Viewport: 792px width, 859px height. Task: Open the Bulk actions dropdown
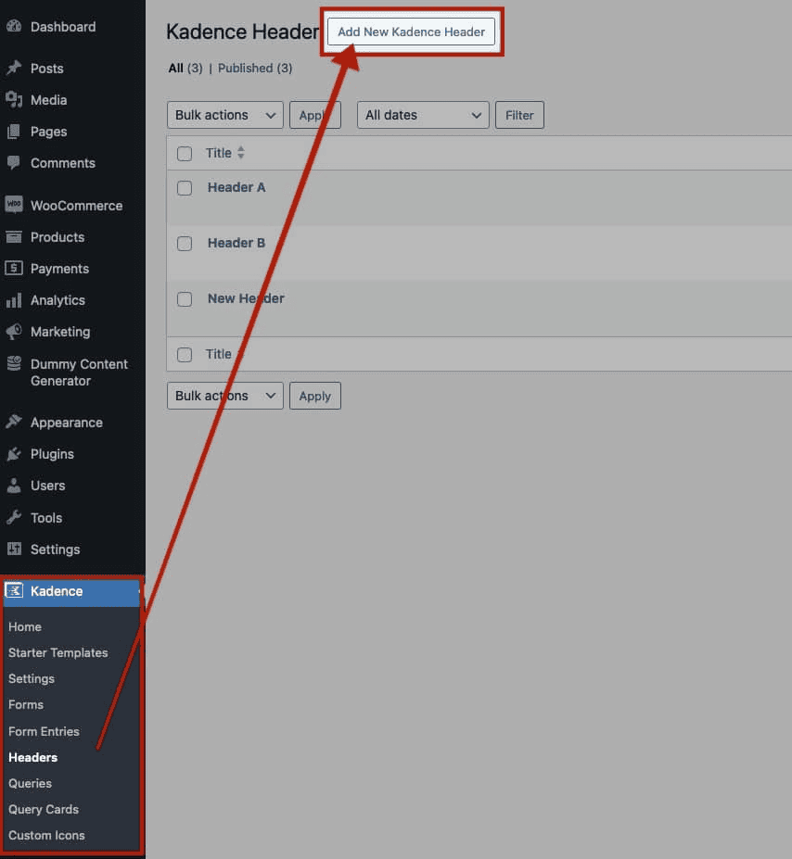click(x=224, y=115)
